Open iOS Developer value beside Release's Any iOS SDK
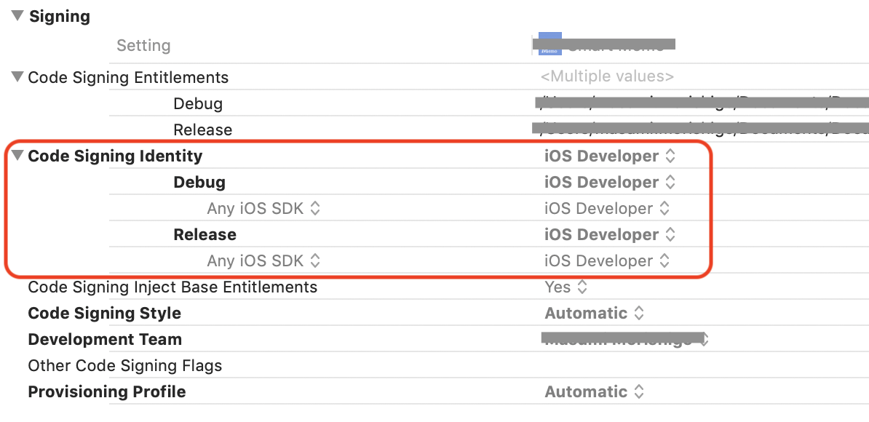The image size is (869, 422). pyautogui.click(x=608, y=260)
